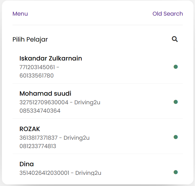This screenshot has width=196, height=186.
Task: Click ID number 771203145061
Action: 37,67
